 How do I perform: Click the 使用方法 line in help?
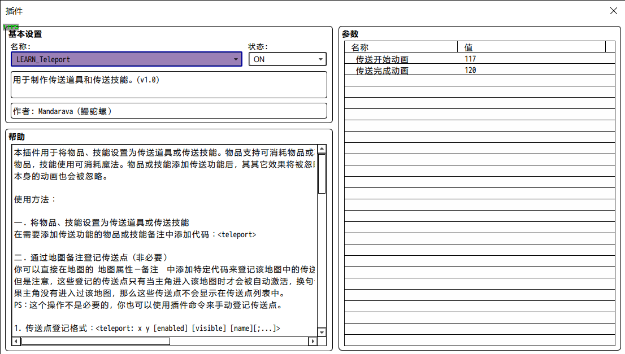click(35, 199)
